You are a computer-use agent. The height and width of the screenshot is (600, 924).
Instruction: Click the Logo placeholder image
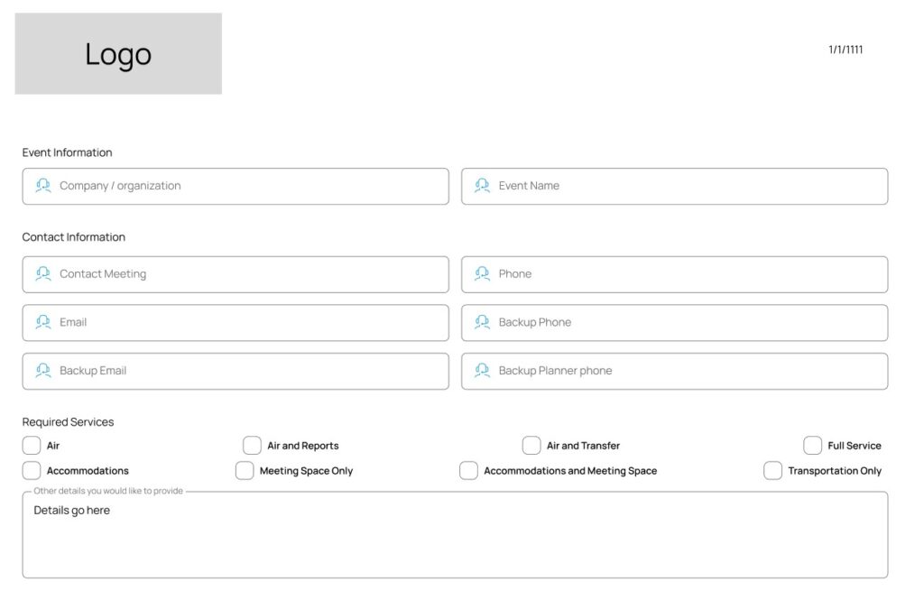[118, 54]
